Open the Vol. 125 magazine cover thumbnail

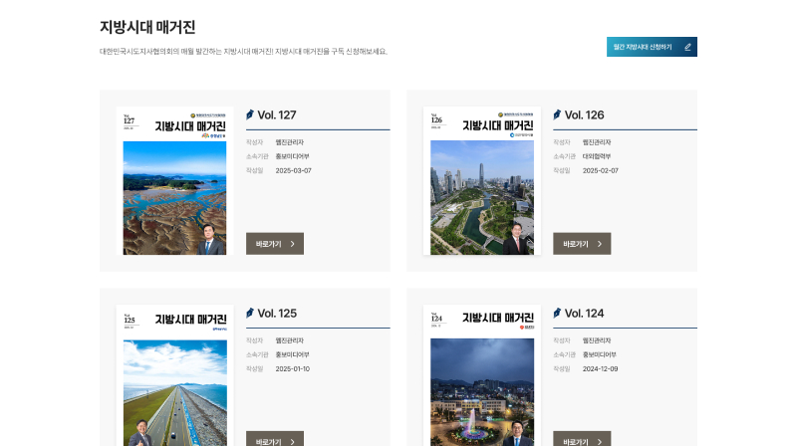(175, 375)
